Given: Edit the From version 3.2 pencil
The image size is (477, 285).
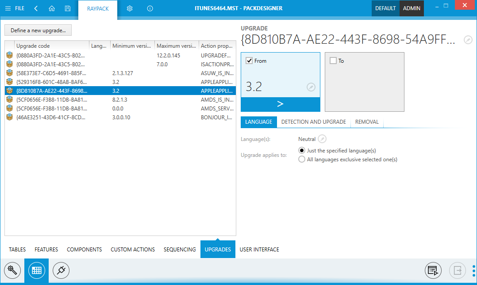Looking at the screenshot, I should point(311,87).
